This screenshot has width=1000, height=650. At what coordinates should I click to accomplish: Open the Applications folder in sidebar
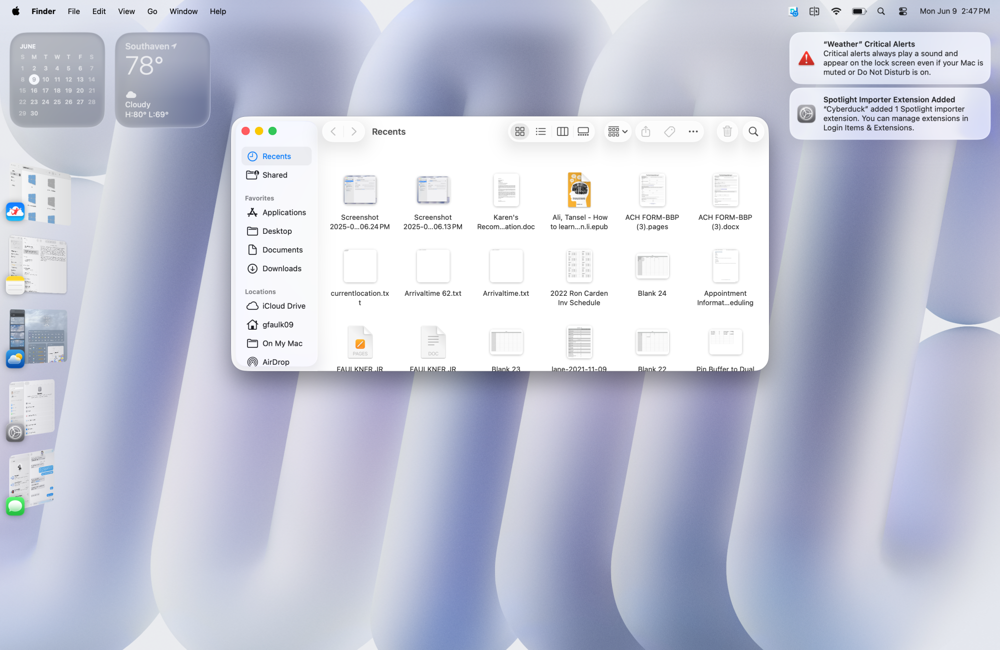tap(283, 212)
